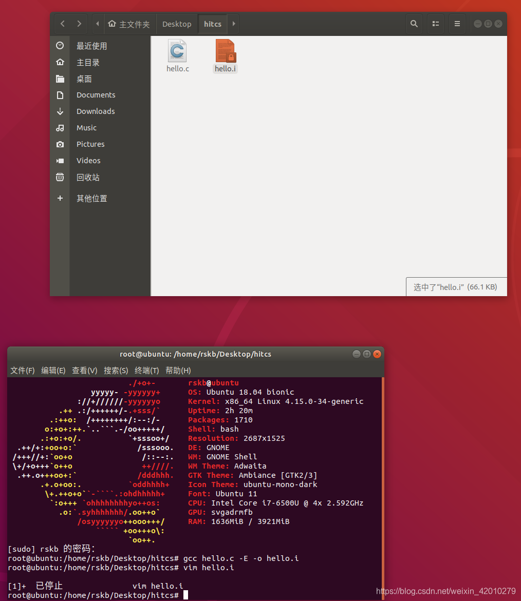The image size is (521, 601).
Task: Click the 'gcc hello.c -E -o hello.i' line
Action: [x=153, y=558]
